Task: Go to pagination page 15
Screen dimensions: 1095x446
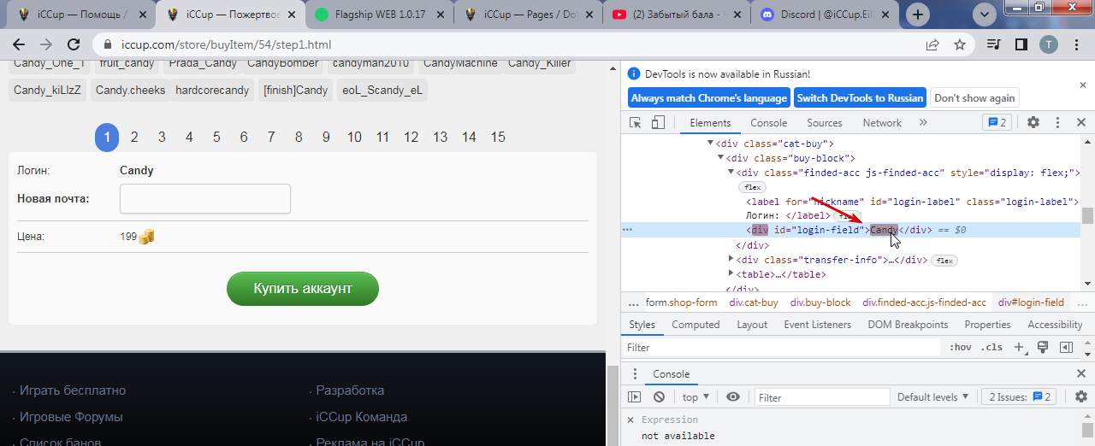Action: 498,137
